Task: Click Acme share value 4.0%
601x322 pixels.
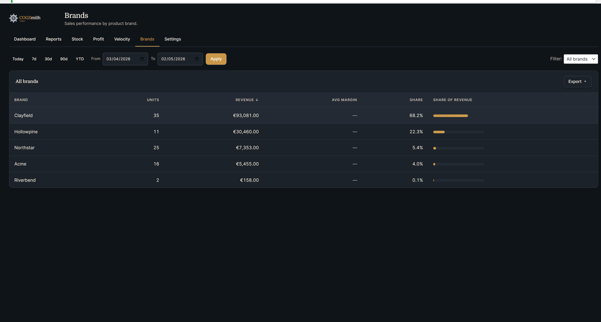Action: 418,164
